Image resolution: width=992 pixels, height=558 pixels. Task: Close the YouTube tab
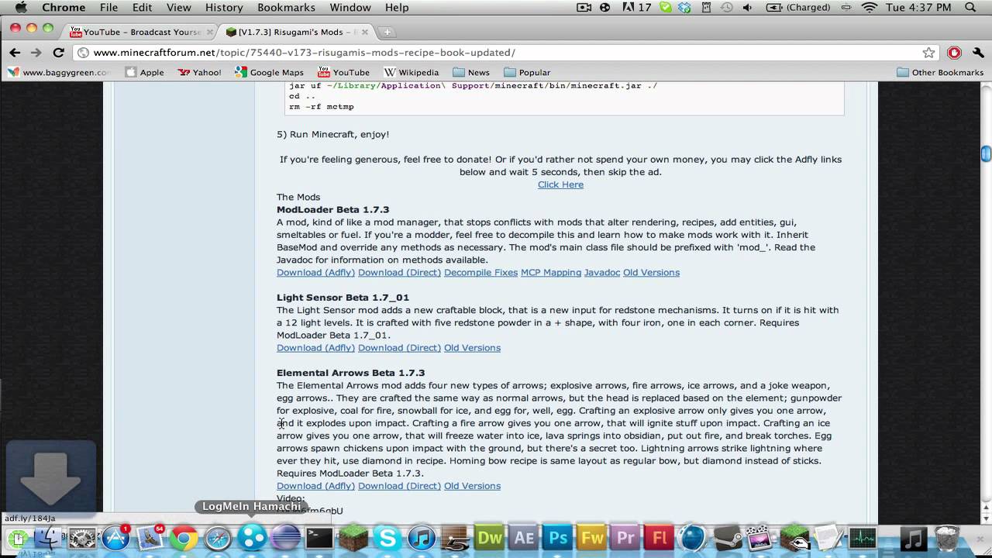(209, 32)
